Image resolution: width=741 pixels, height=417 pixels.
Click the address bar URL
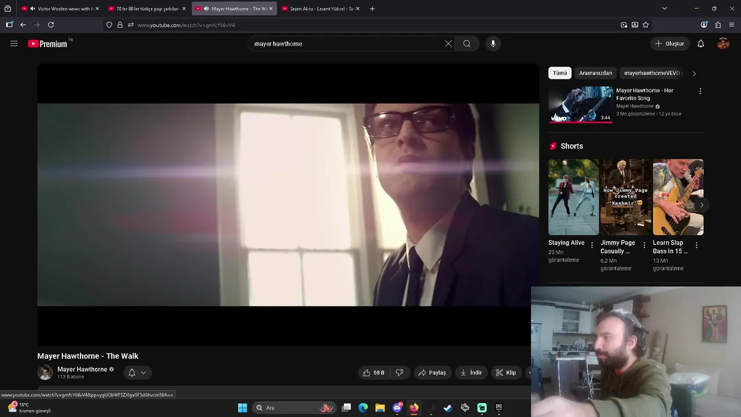186,25
